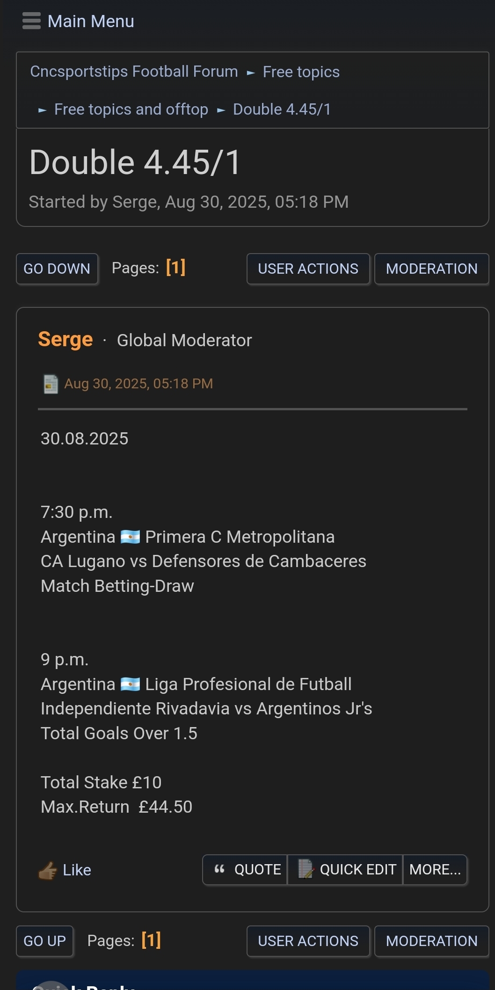The width and height of the screenshot is (495, 990).
Task: Expand the top USER ACTIONS dropdown
Action: [308, 269]
